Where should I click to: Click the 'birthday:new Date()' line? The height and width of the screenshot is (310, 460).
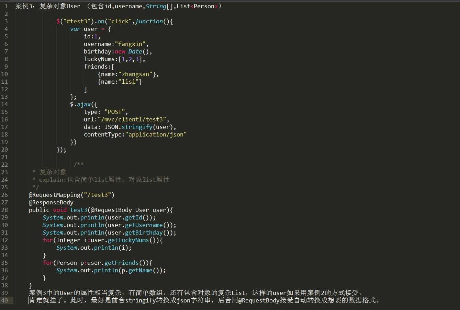[118, 51]
